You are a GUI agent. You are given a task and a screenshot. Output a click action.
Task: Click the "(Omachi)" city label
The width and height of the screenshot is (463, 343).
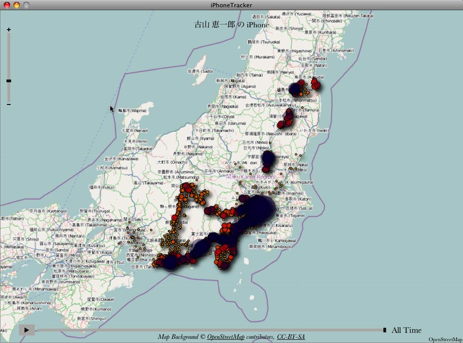[178, 162]
